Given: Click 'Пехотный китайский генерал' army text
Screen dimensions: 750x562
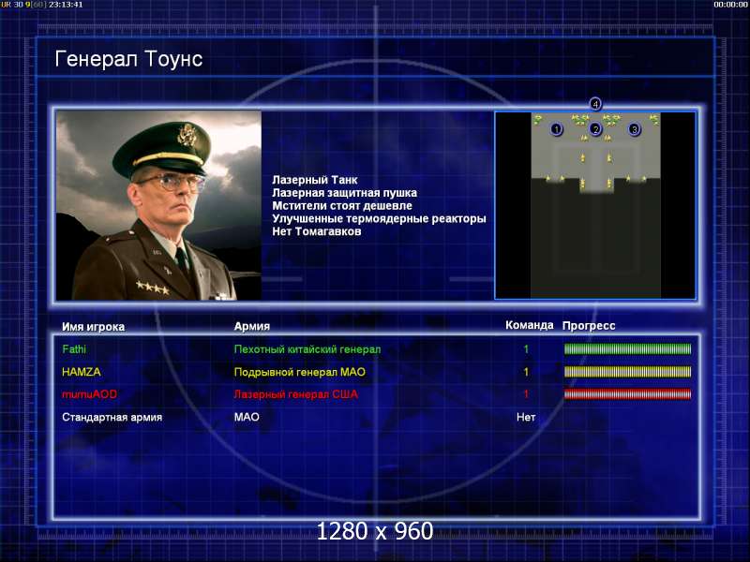Looking at the screenshot, I should [x=307, y=349].
